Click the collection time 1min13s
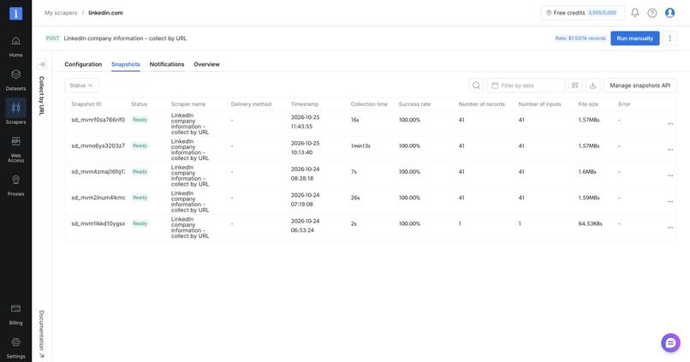 [360, 145]
